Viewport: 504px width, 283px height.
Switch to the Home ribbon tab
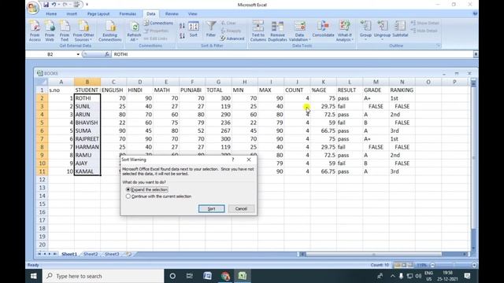click(51, 14)
